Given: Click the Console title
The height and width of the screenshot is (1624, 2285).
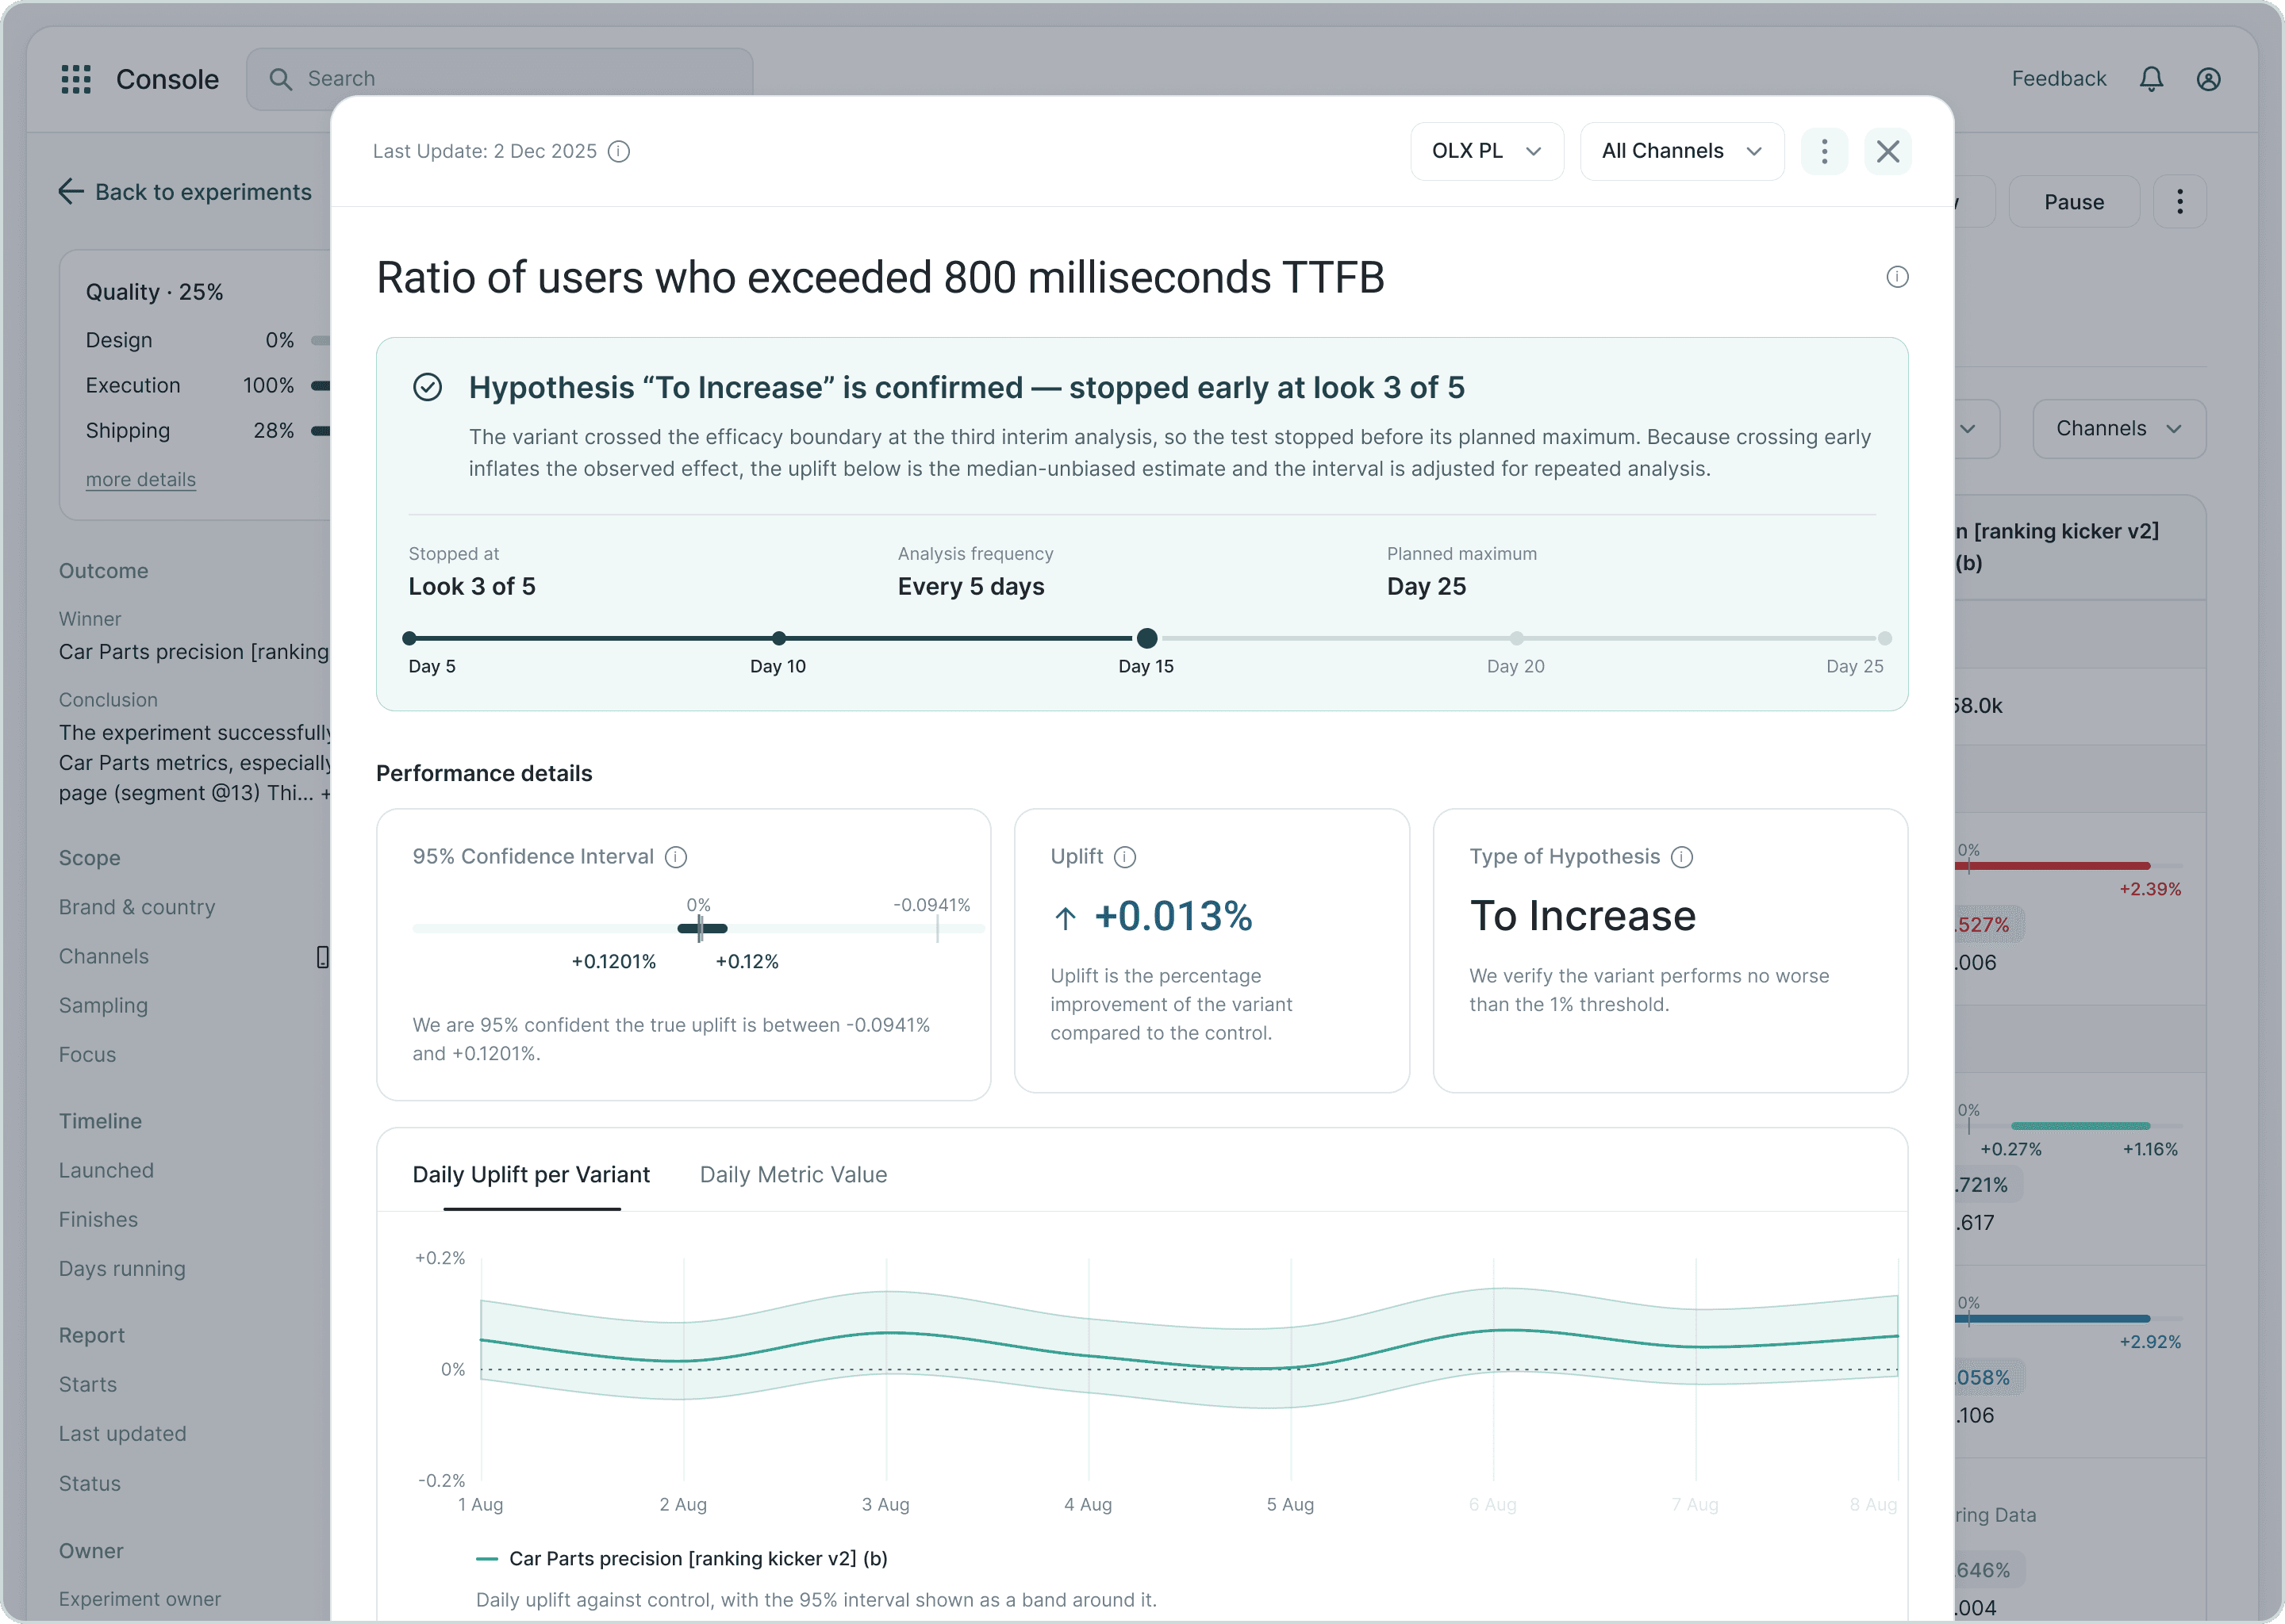Looking at the screenshot, I should [167, 79].
